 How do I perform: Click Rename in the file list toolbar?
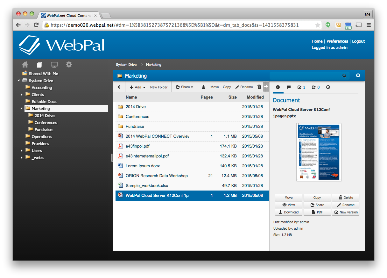(x=244, y=87)
